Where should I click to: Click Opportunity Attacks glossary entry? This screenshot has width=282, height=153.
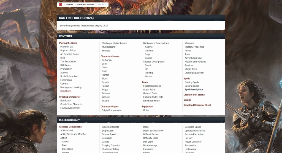point(195,131)
